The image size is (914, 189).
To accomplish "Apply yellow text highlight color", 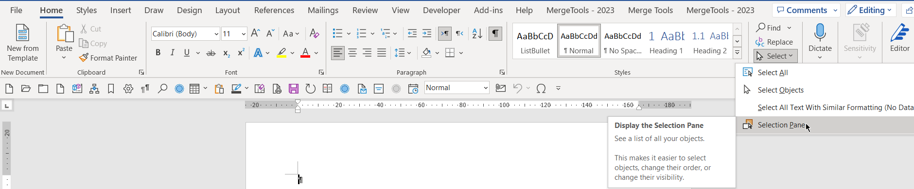I will point(281,53).
